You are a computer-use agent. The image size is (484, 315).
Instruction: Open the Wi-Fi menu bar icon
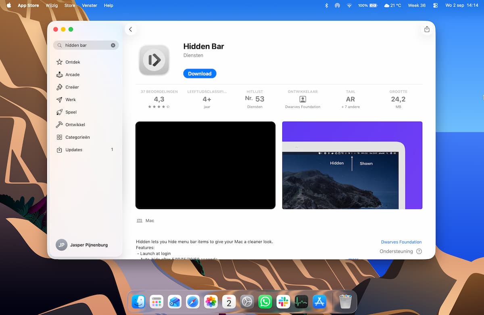tap(349, 6)
